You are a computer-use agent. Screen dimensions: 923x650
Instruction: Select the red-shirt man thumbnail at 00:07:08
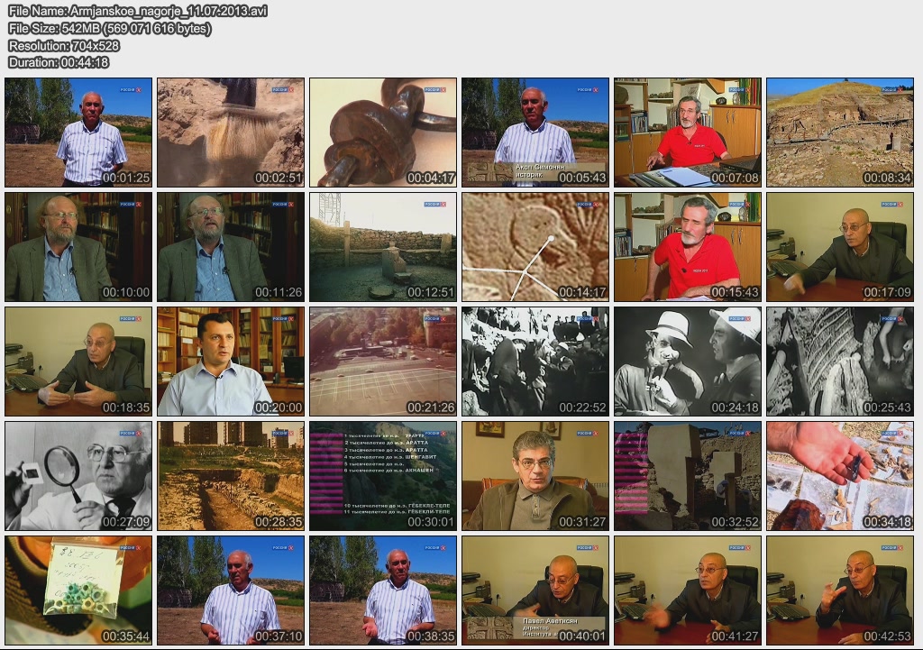[688, 132]
